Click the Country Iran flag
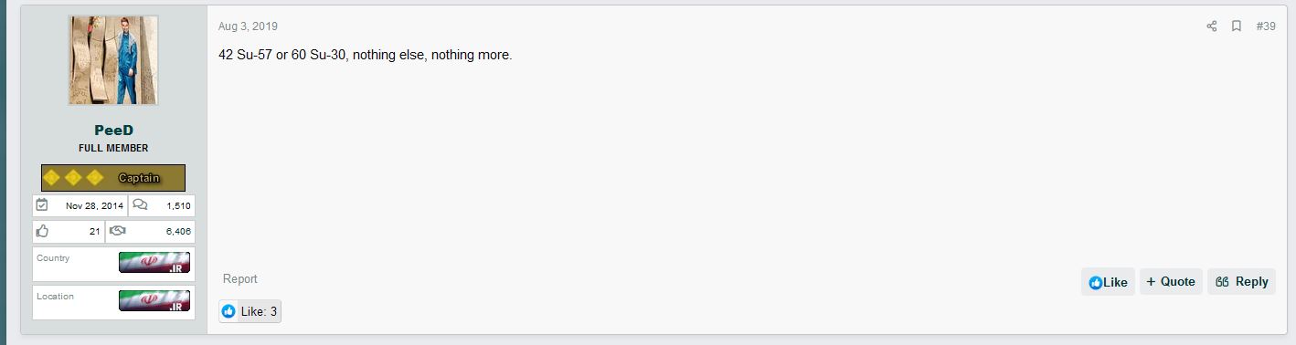 point(154,263)
